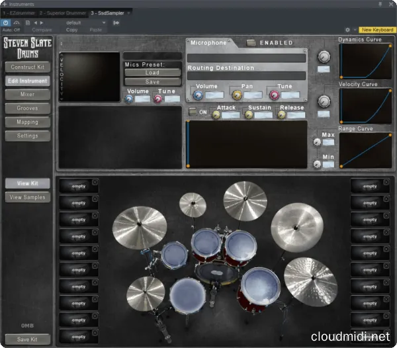Click the Range Curve graph
Image resolution: width=397 pixels, height=348 pixels.
tap(366, 150)
